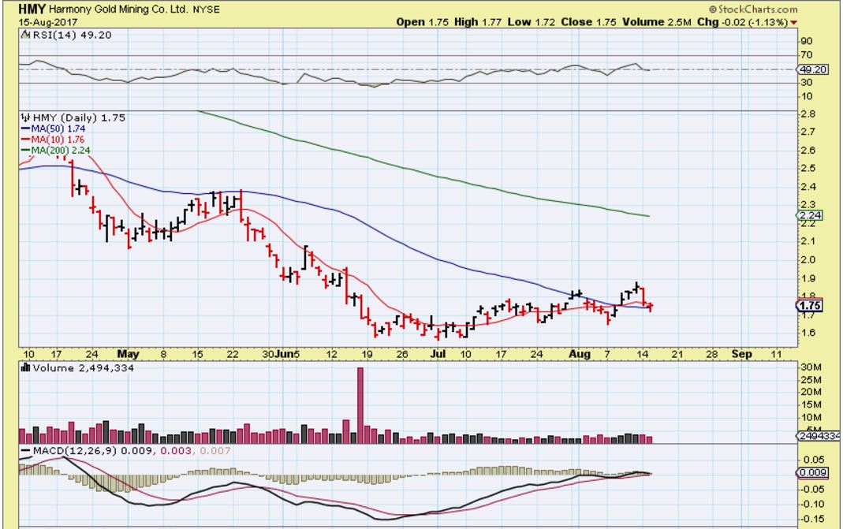Click the Sep label on date axis
The width and height of the screenshot is (843, 529).
click(741, 354)
